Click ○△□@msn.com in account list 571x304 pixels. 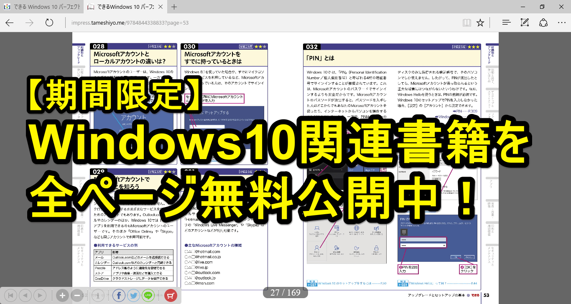pyautogui.click(x=199, y=283)
